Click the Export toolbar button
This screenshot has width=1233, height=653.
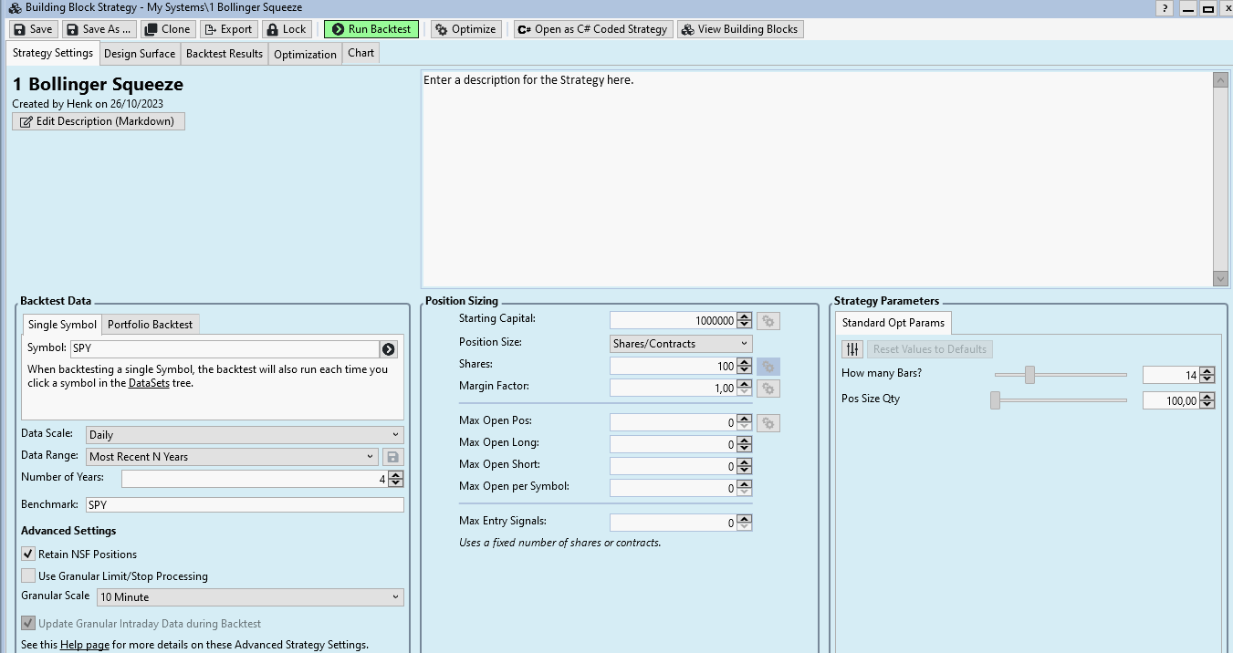click(228, 29)
